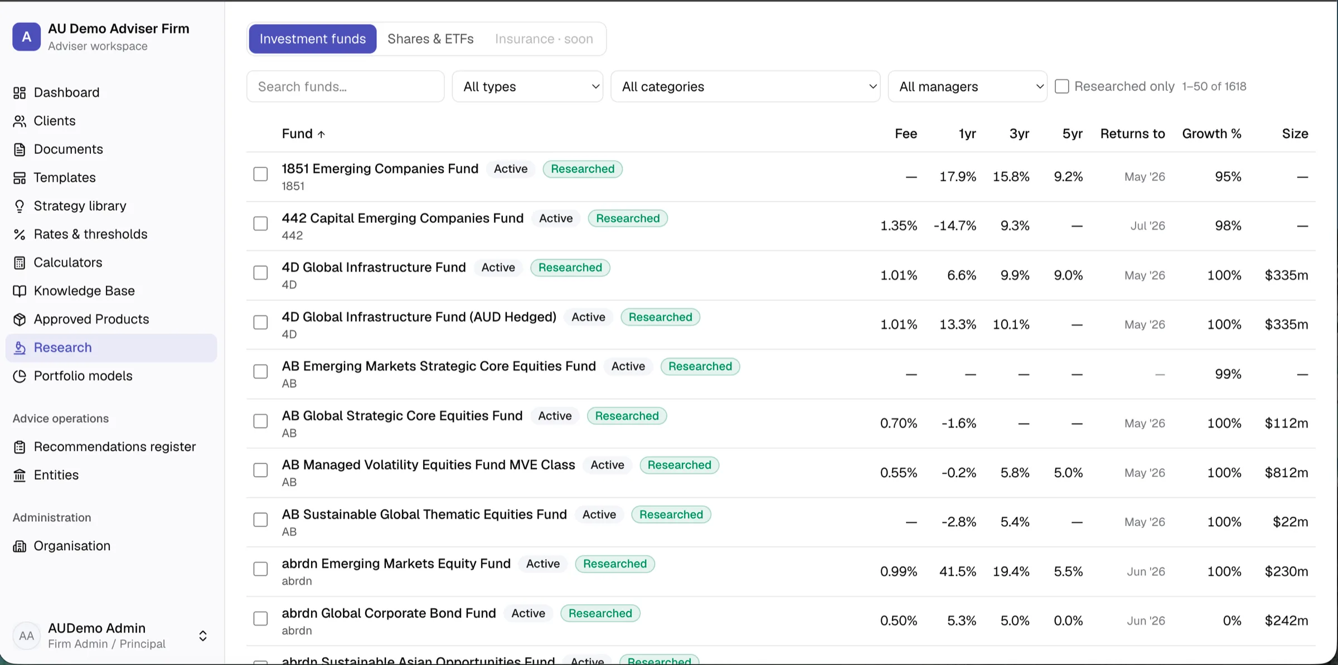Select the 1851 Emerging Companies Fund checkbox
The image size is (1338, 665).
(260, 174)
